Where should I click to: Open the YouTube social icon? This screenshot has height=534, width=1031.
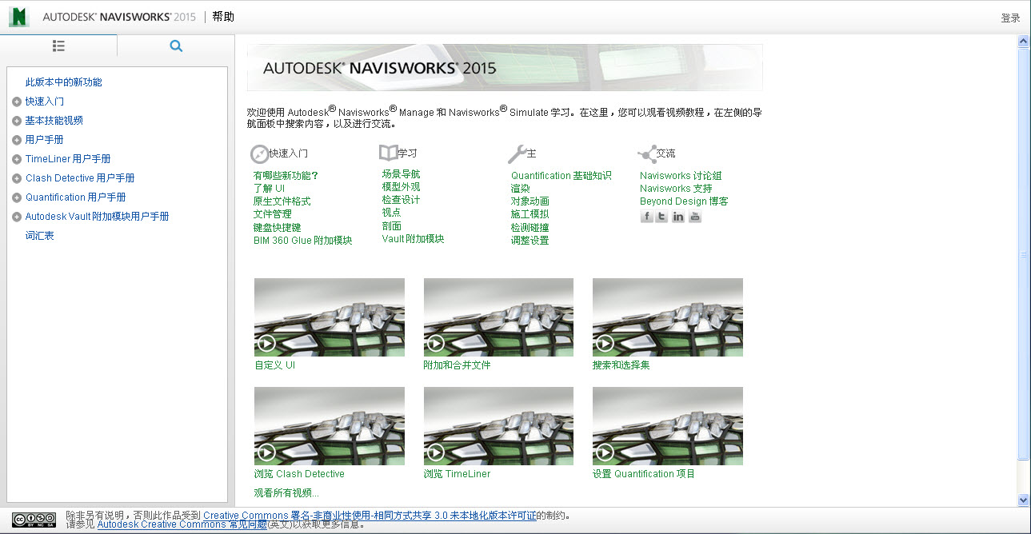[x=695, y=217]
